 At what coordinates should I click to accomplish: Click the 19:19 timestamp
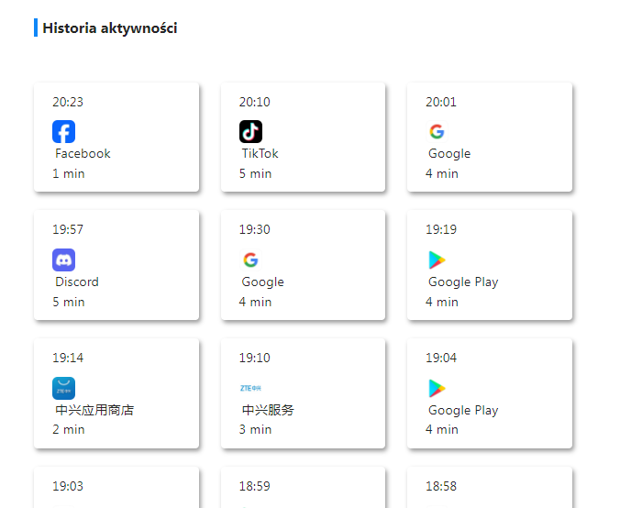tap(441, 229)
